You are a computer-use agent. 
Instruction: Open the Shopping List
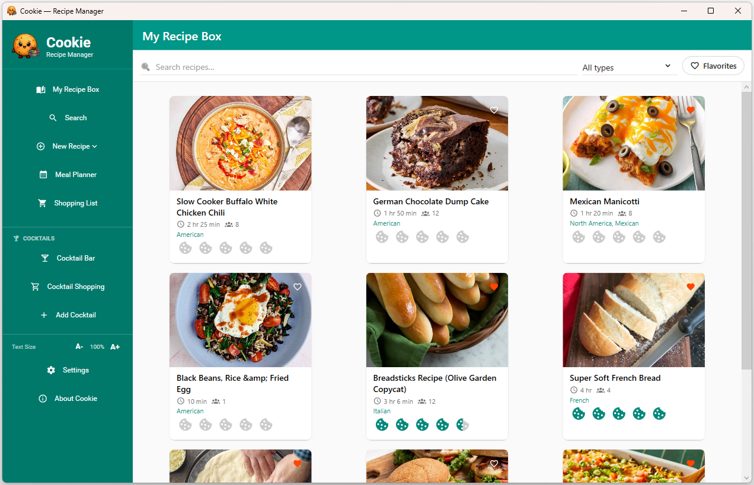tap(68, 203)
